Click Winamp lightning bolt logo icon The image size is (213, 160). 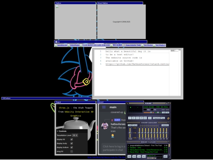coord(168,118)
